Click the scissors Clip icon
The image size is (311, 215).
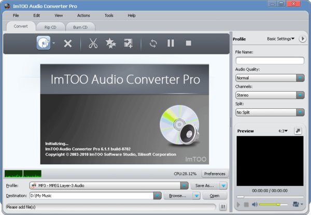[x=93, y=44]
